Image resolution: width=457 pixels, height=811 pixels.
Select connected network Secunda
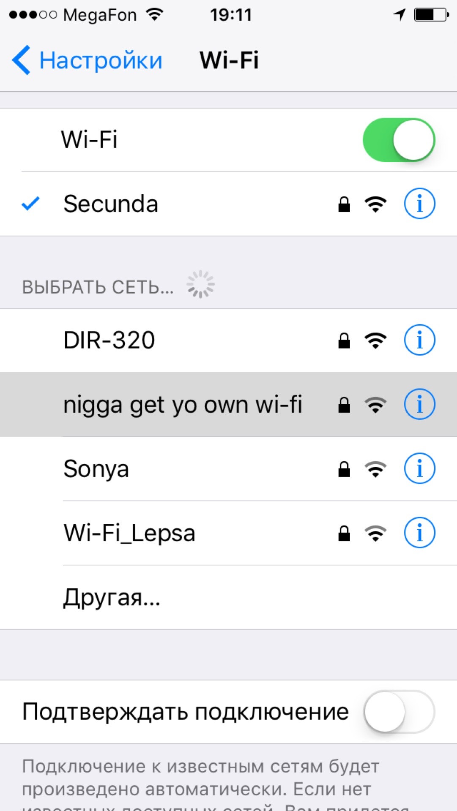pos(228,204)
